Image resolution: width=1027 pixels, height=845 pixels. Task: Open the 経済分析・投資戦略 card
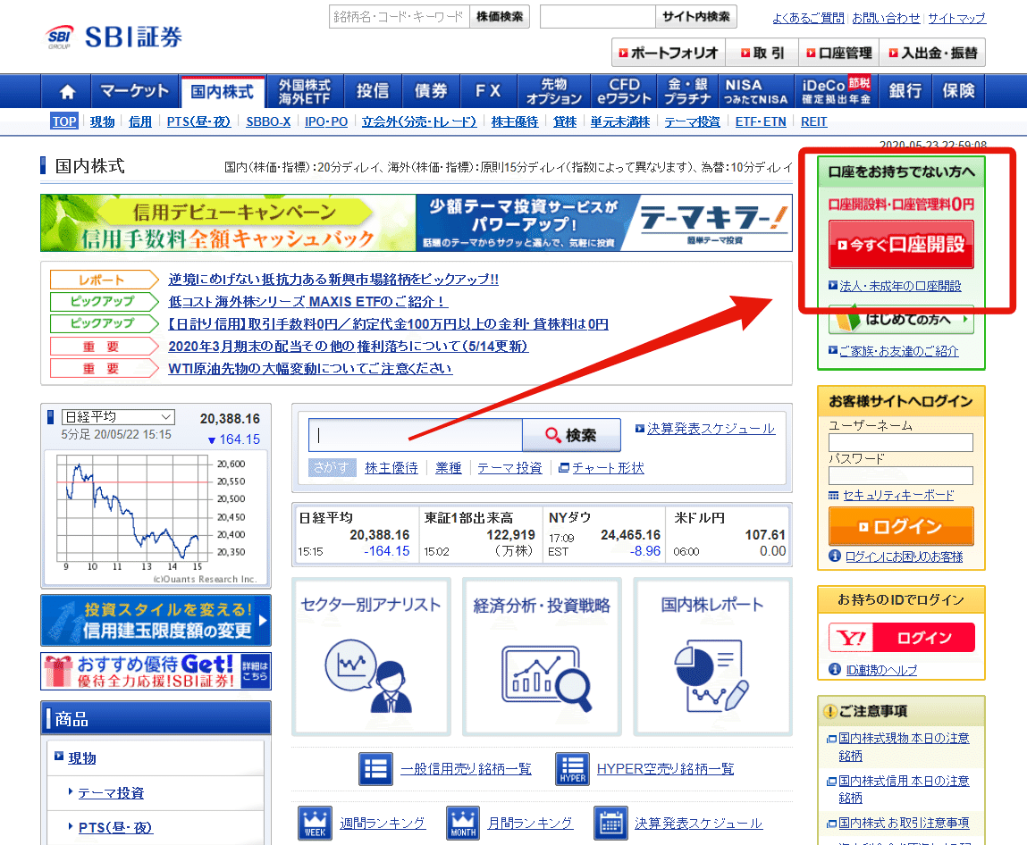[542, 657]
